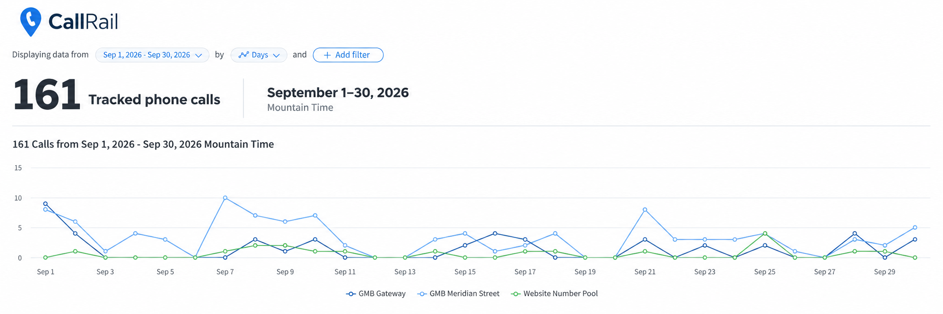
Task: Select GMB Gateway point at 3 on Sep 30
Action: (x=915, y=239)
